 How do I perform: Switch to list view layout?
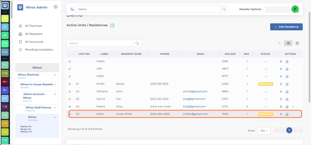[x=288, y=43]
